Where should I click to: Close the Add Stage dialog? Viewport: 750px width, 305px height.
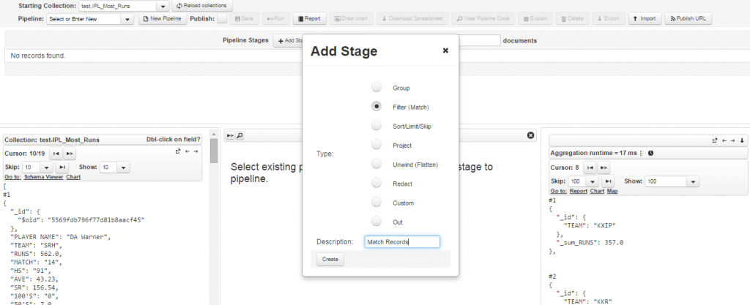pos(445,51)
